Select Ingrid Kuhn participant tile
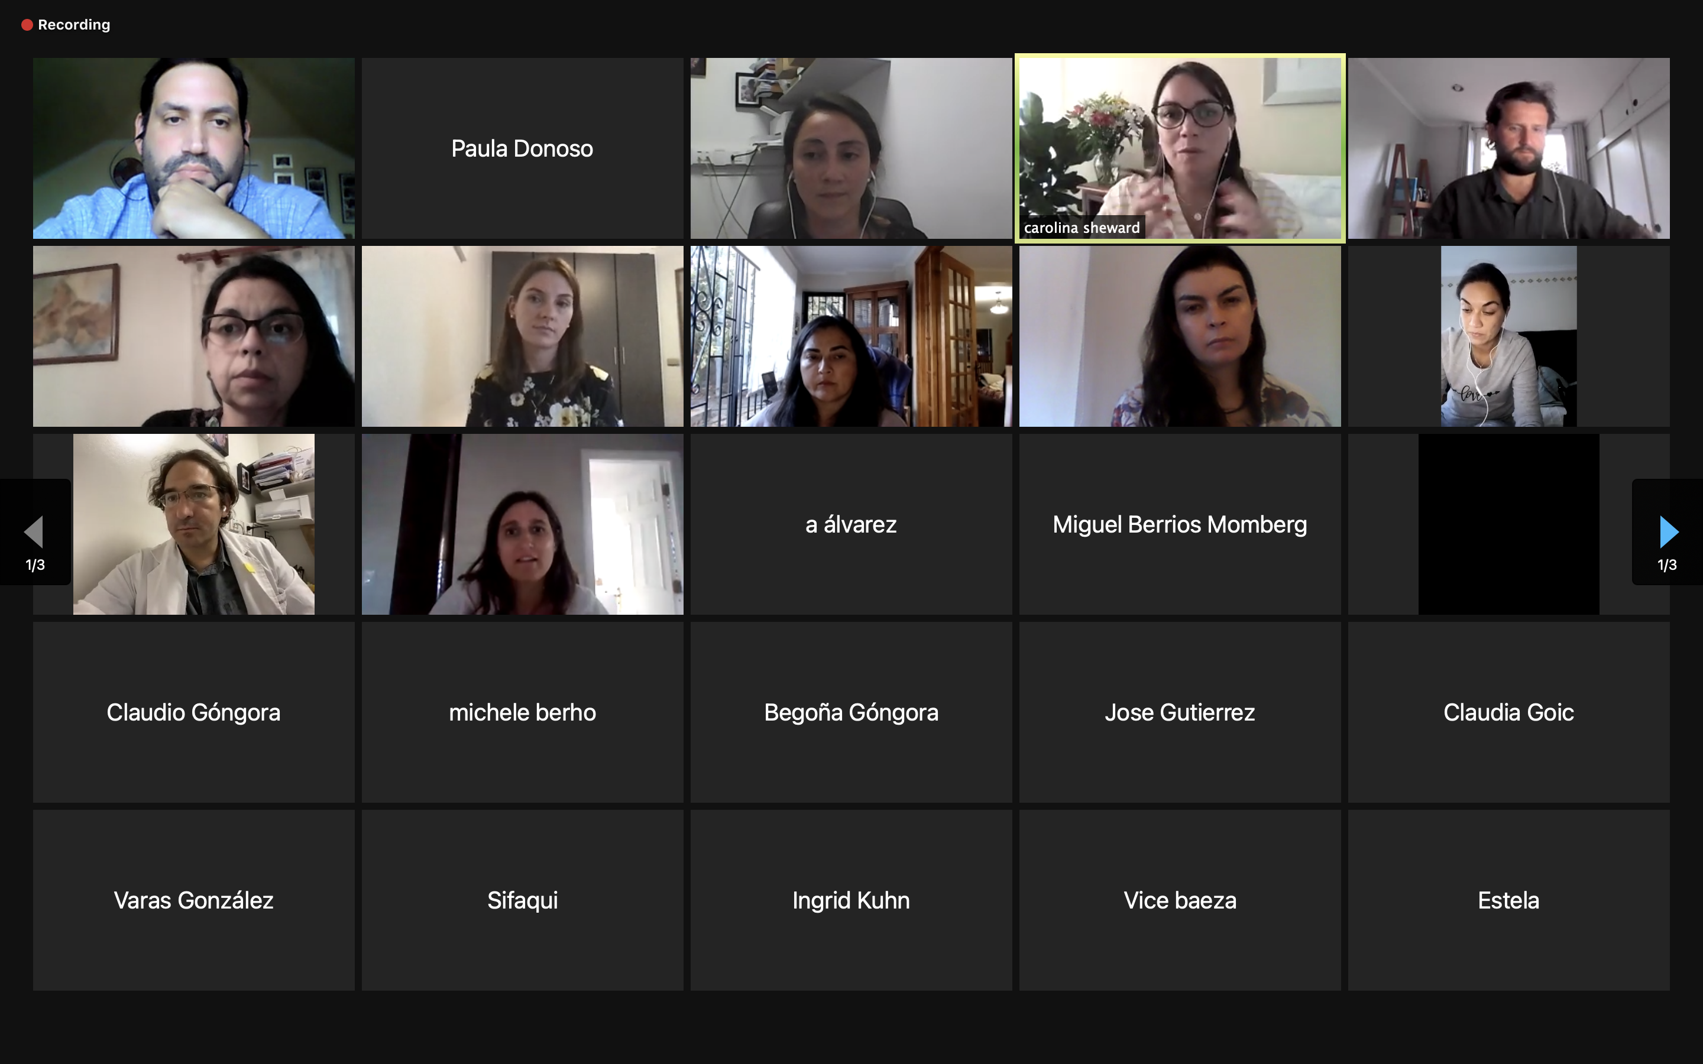Image resolution: width=1703 pixels, height=1064 pixels. (x=851, y=900)
